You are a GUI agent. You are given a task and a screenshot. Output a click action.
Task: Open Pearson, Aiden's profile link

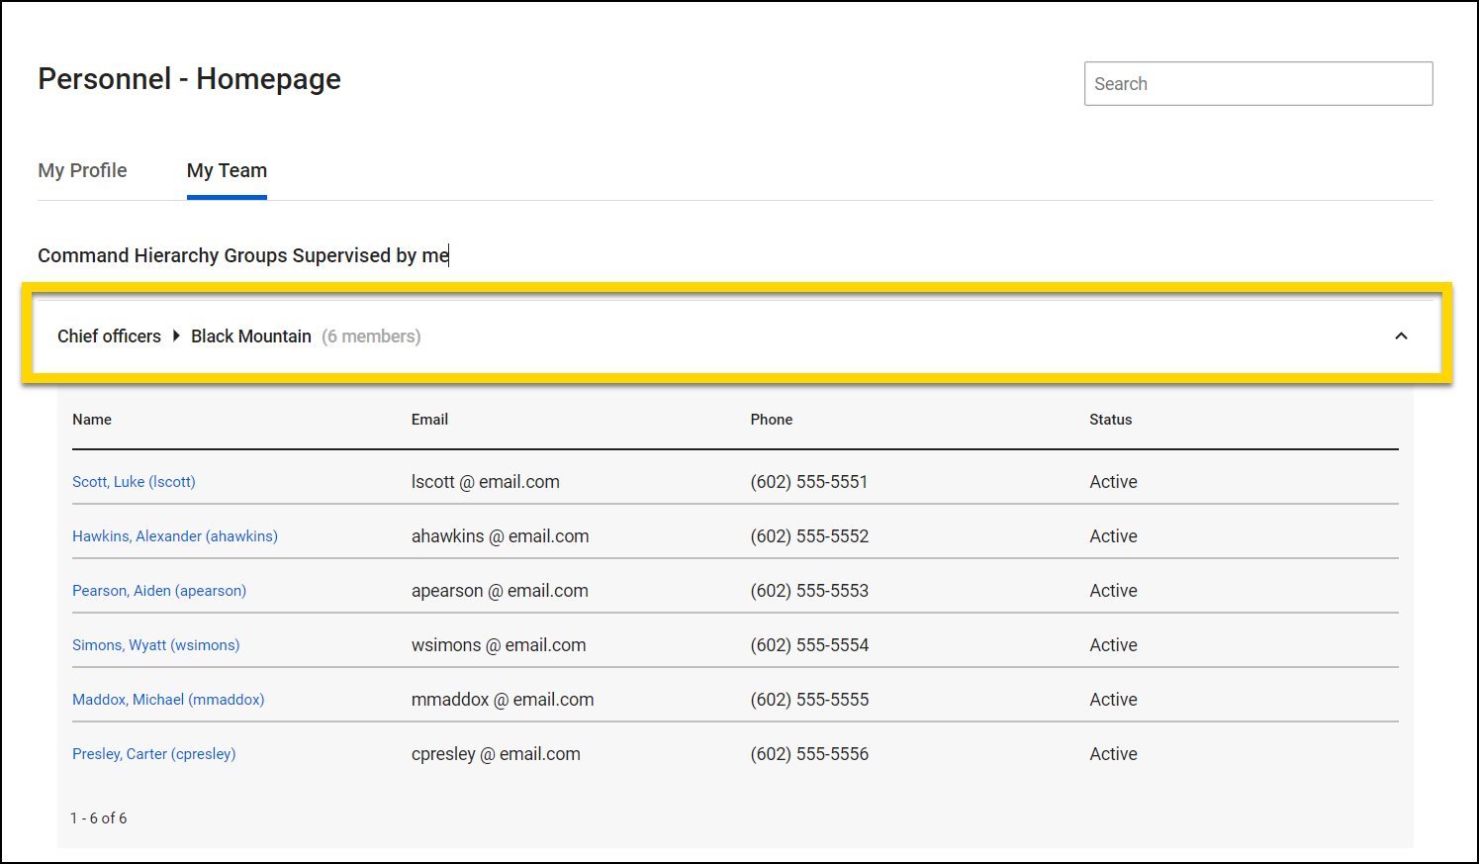[x=159, y=590]
